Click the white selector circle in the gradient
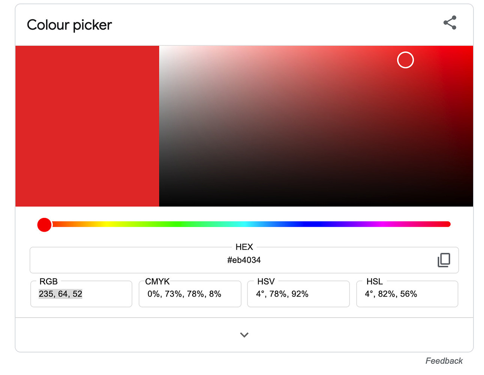This screenshot has width=484, height=375. click(405, 60)
